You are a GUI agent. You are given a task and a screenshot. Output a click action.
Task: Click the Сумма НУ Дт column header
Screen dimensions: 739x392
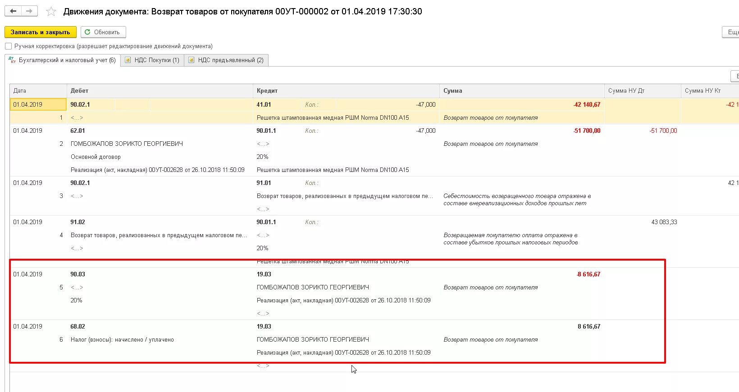[643, 90]
